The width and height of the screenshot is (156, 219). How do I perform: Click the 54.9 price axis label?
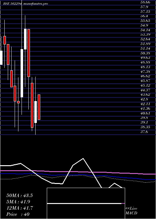(x=144, y=25)
